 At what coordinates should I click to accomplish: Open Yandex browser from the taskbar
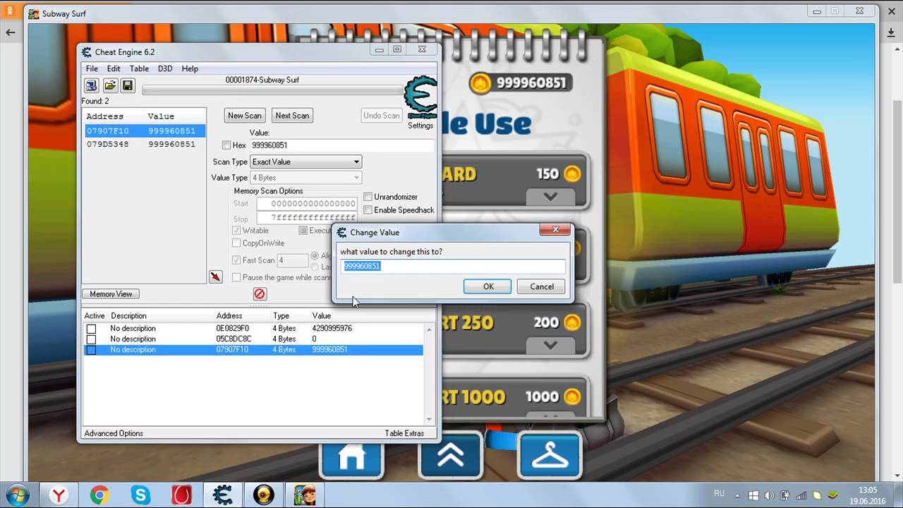[59, 495]
